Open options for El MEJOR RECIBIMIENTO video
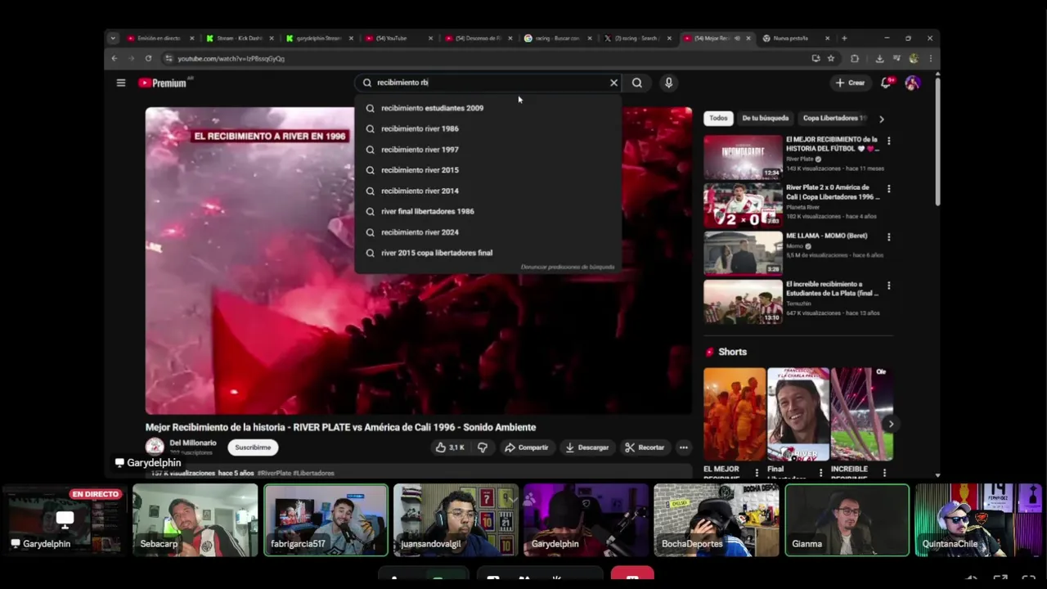 888,142
